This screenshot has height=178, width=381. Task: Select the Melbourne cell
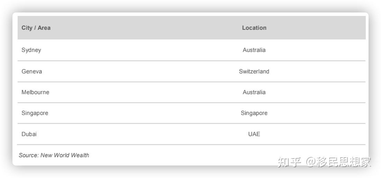coord(35,92)
